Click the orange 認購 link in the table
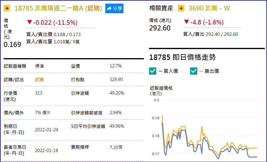267x162 pixels. coord(40,79)
